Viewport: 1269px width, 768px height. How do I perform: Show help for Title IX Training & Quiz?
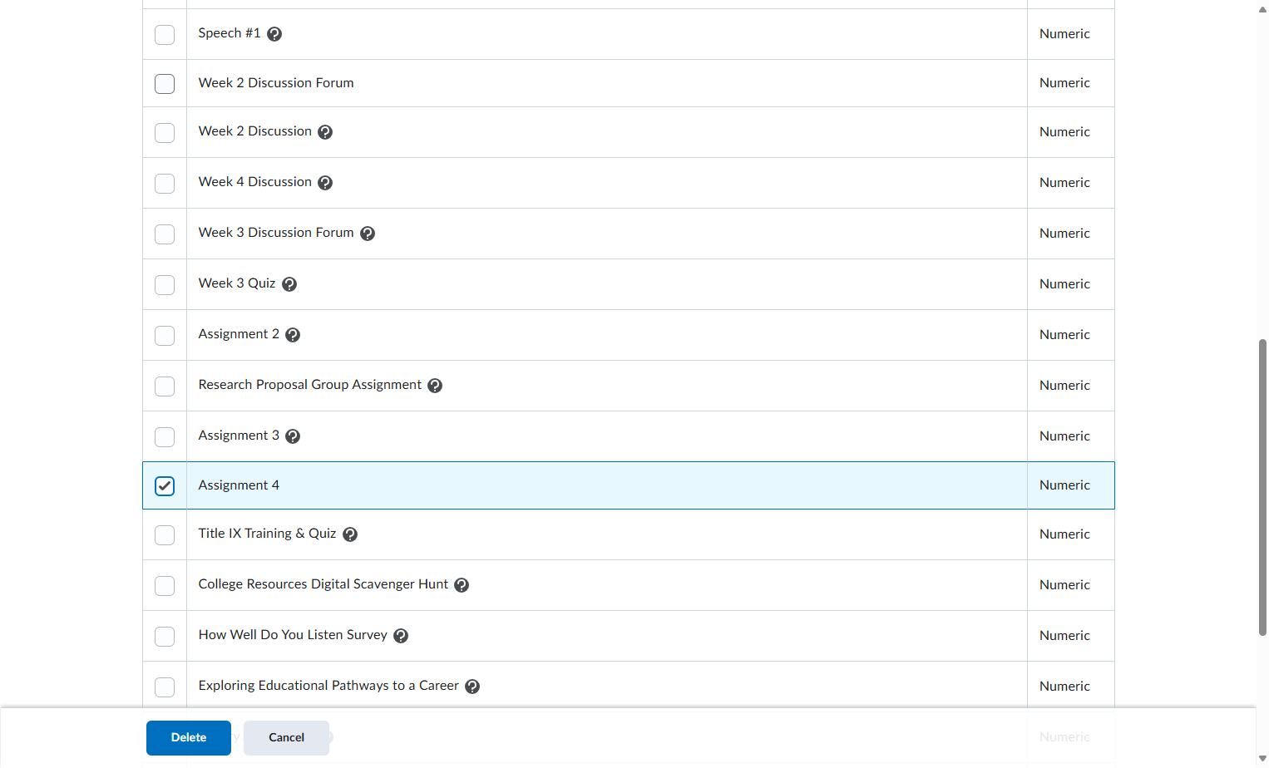(x=350, y=534)
